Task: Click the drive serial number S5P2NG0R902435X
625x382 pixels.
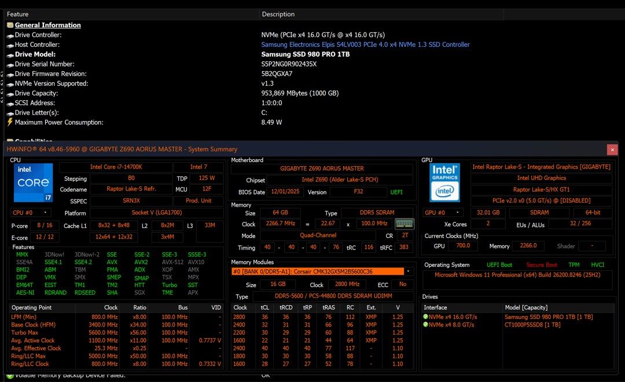Action: 289,64
